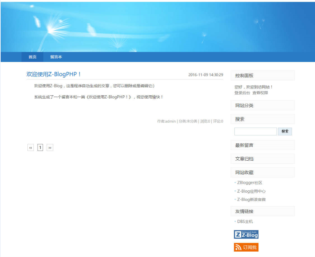Open the Z-Blog新浪官微 link

point(251,199)
